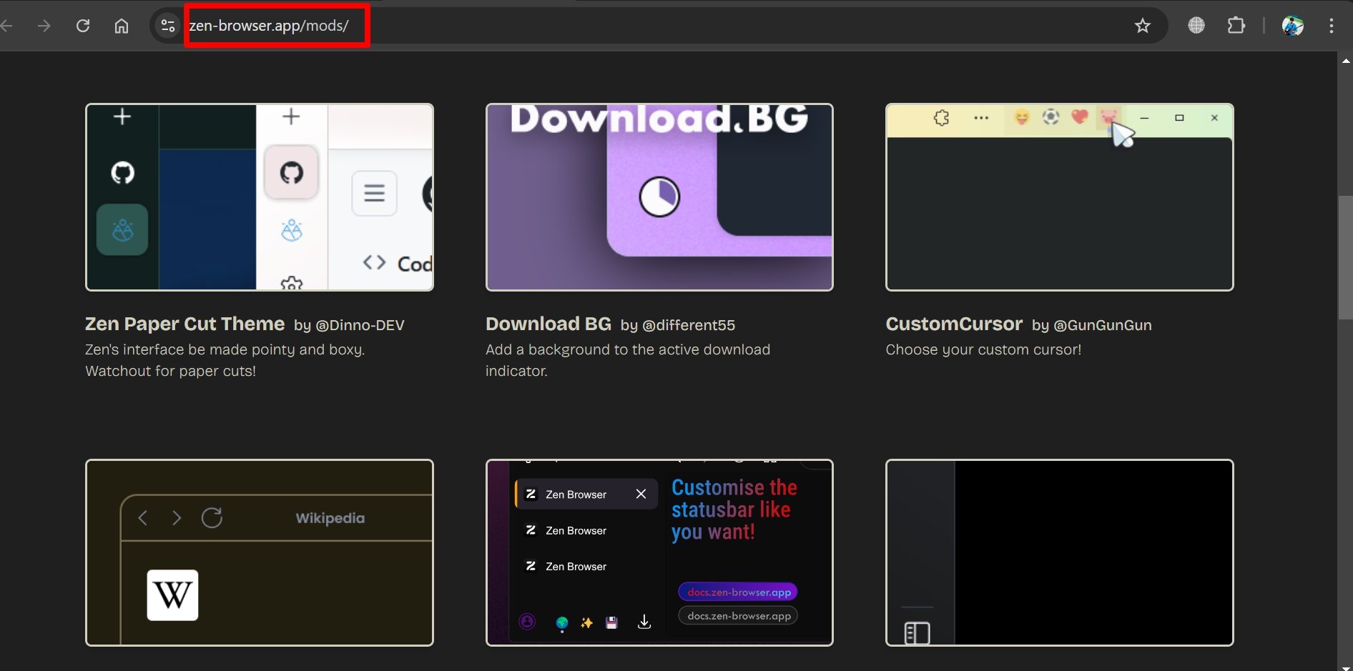
Task: Reload the page with the refresh icon
Action: (83, 26)
